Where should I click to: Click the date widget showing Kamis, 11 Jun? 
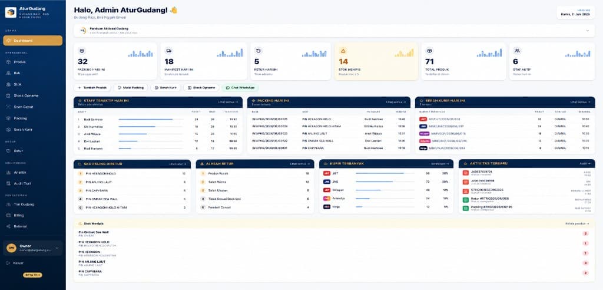(575, 12)
